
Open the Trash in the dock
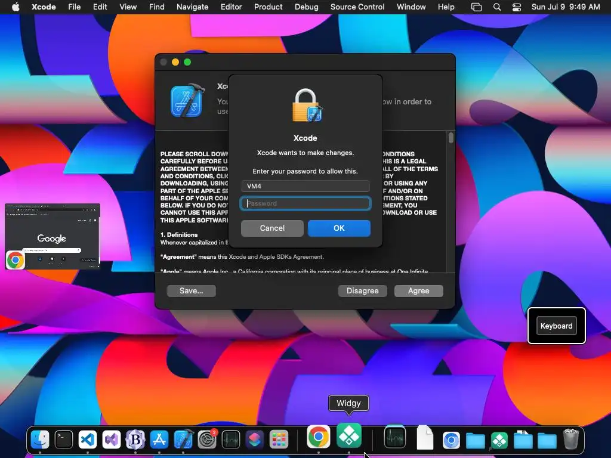(571, 439)
